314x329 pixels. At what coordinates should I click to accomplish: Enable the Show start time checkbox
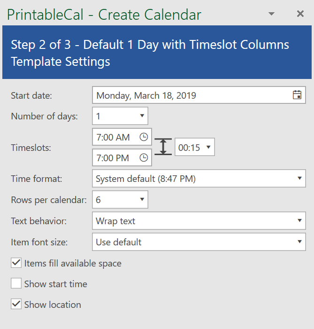point(16,284)
